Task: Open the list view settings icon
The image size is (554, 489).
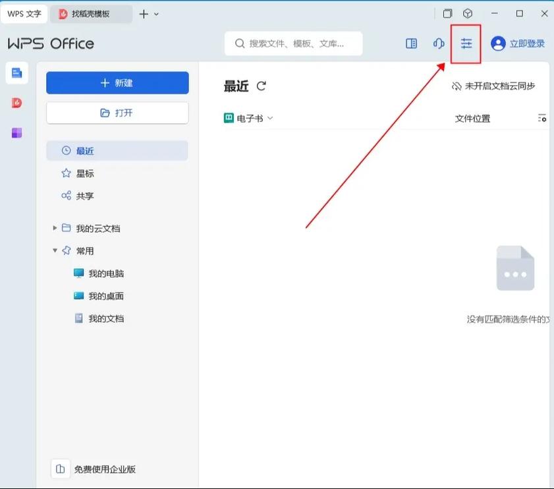Action: 542,118
